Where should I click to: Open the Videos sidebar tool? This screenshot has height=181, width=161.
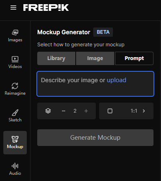pos(15,63)
